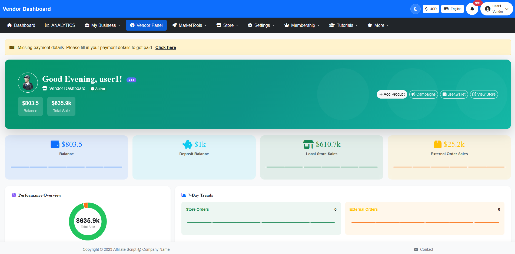
Task: Toggle dark mode with the moon icon
Action: tap(415, 9)
